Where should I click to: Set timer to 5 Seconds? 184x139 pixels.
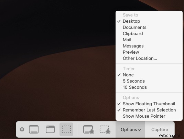(149, 81)
